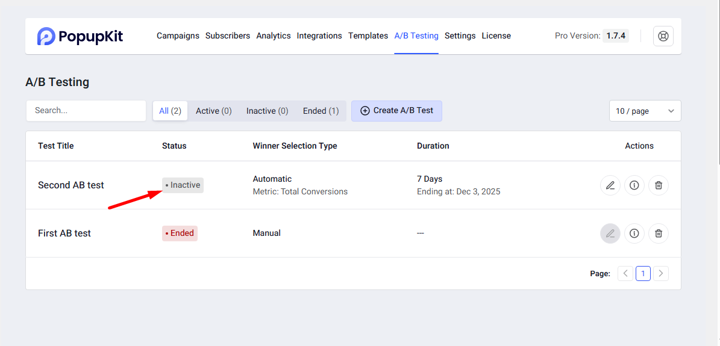Click Create A/B Test button
Screen dimensions: 720x346
[396, 111]
